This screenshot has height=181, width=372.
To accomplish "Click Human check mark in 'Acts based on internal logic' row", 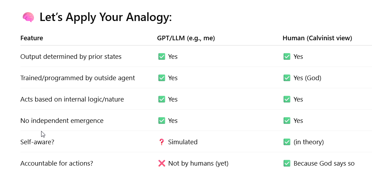I will 287,99.
